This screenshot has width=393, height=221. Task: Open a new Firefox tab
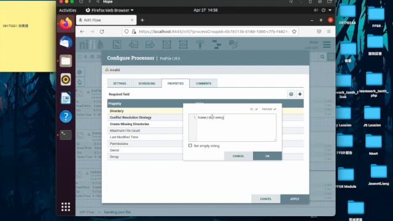(142, 20)
